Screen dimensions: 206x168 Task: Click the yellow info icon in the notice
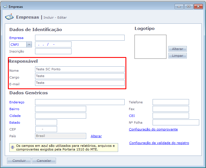12,147
